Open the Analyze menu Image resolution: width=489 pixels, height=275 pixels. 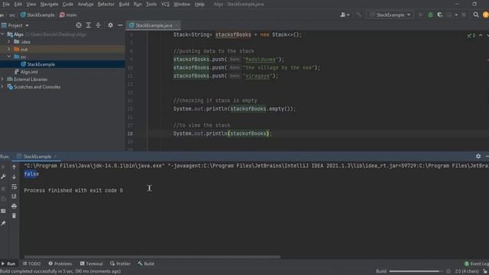click(86, 4)
